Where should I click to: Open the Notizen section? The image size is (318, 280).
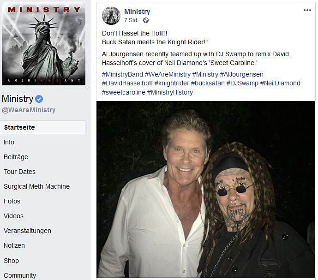coord(14,245)
